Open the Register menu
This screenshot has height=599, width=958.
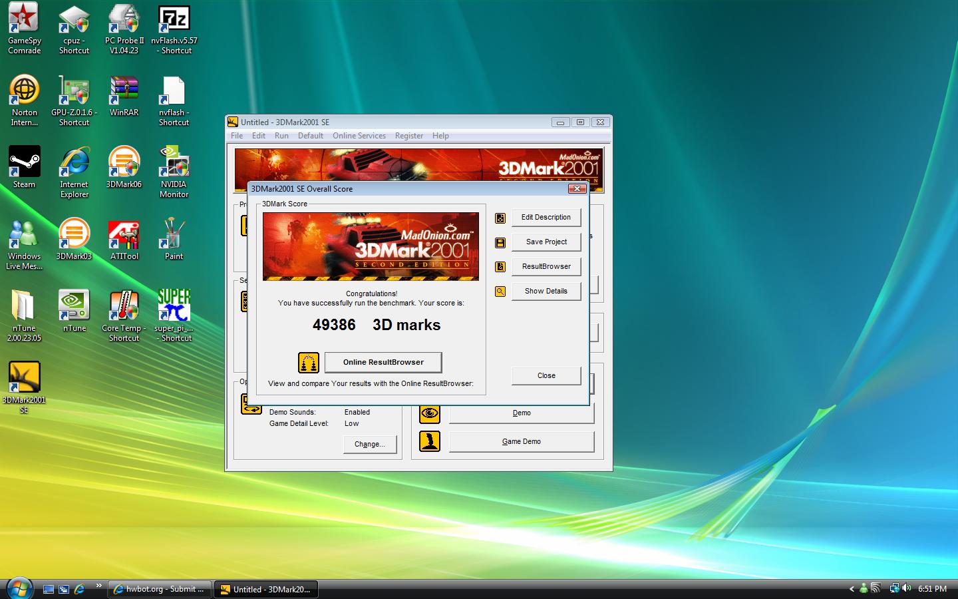(x=409, y=136)
